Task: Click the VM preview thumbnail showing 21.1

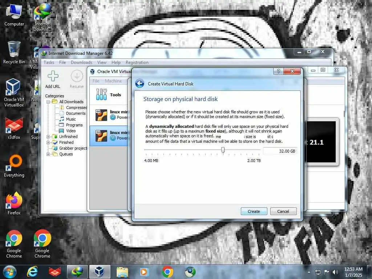Action: point(321,142)
